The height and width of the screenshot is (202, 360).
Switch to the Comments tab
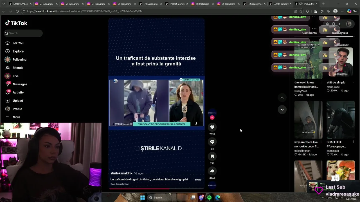click(x=309, y=33)
